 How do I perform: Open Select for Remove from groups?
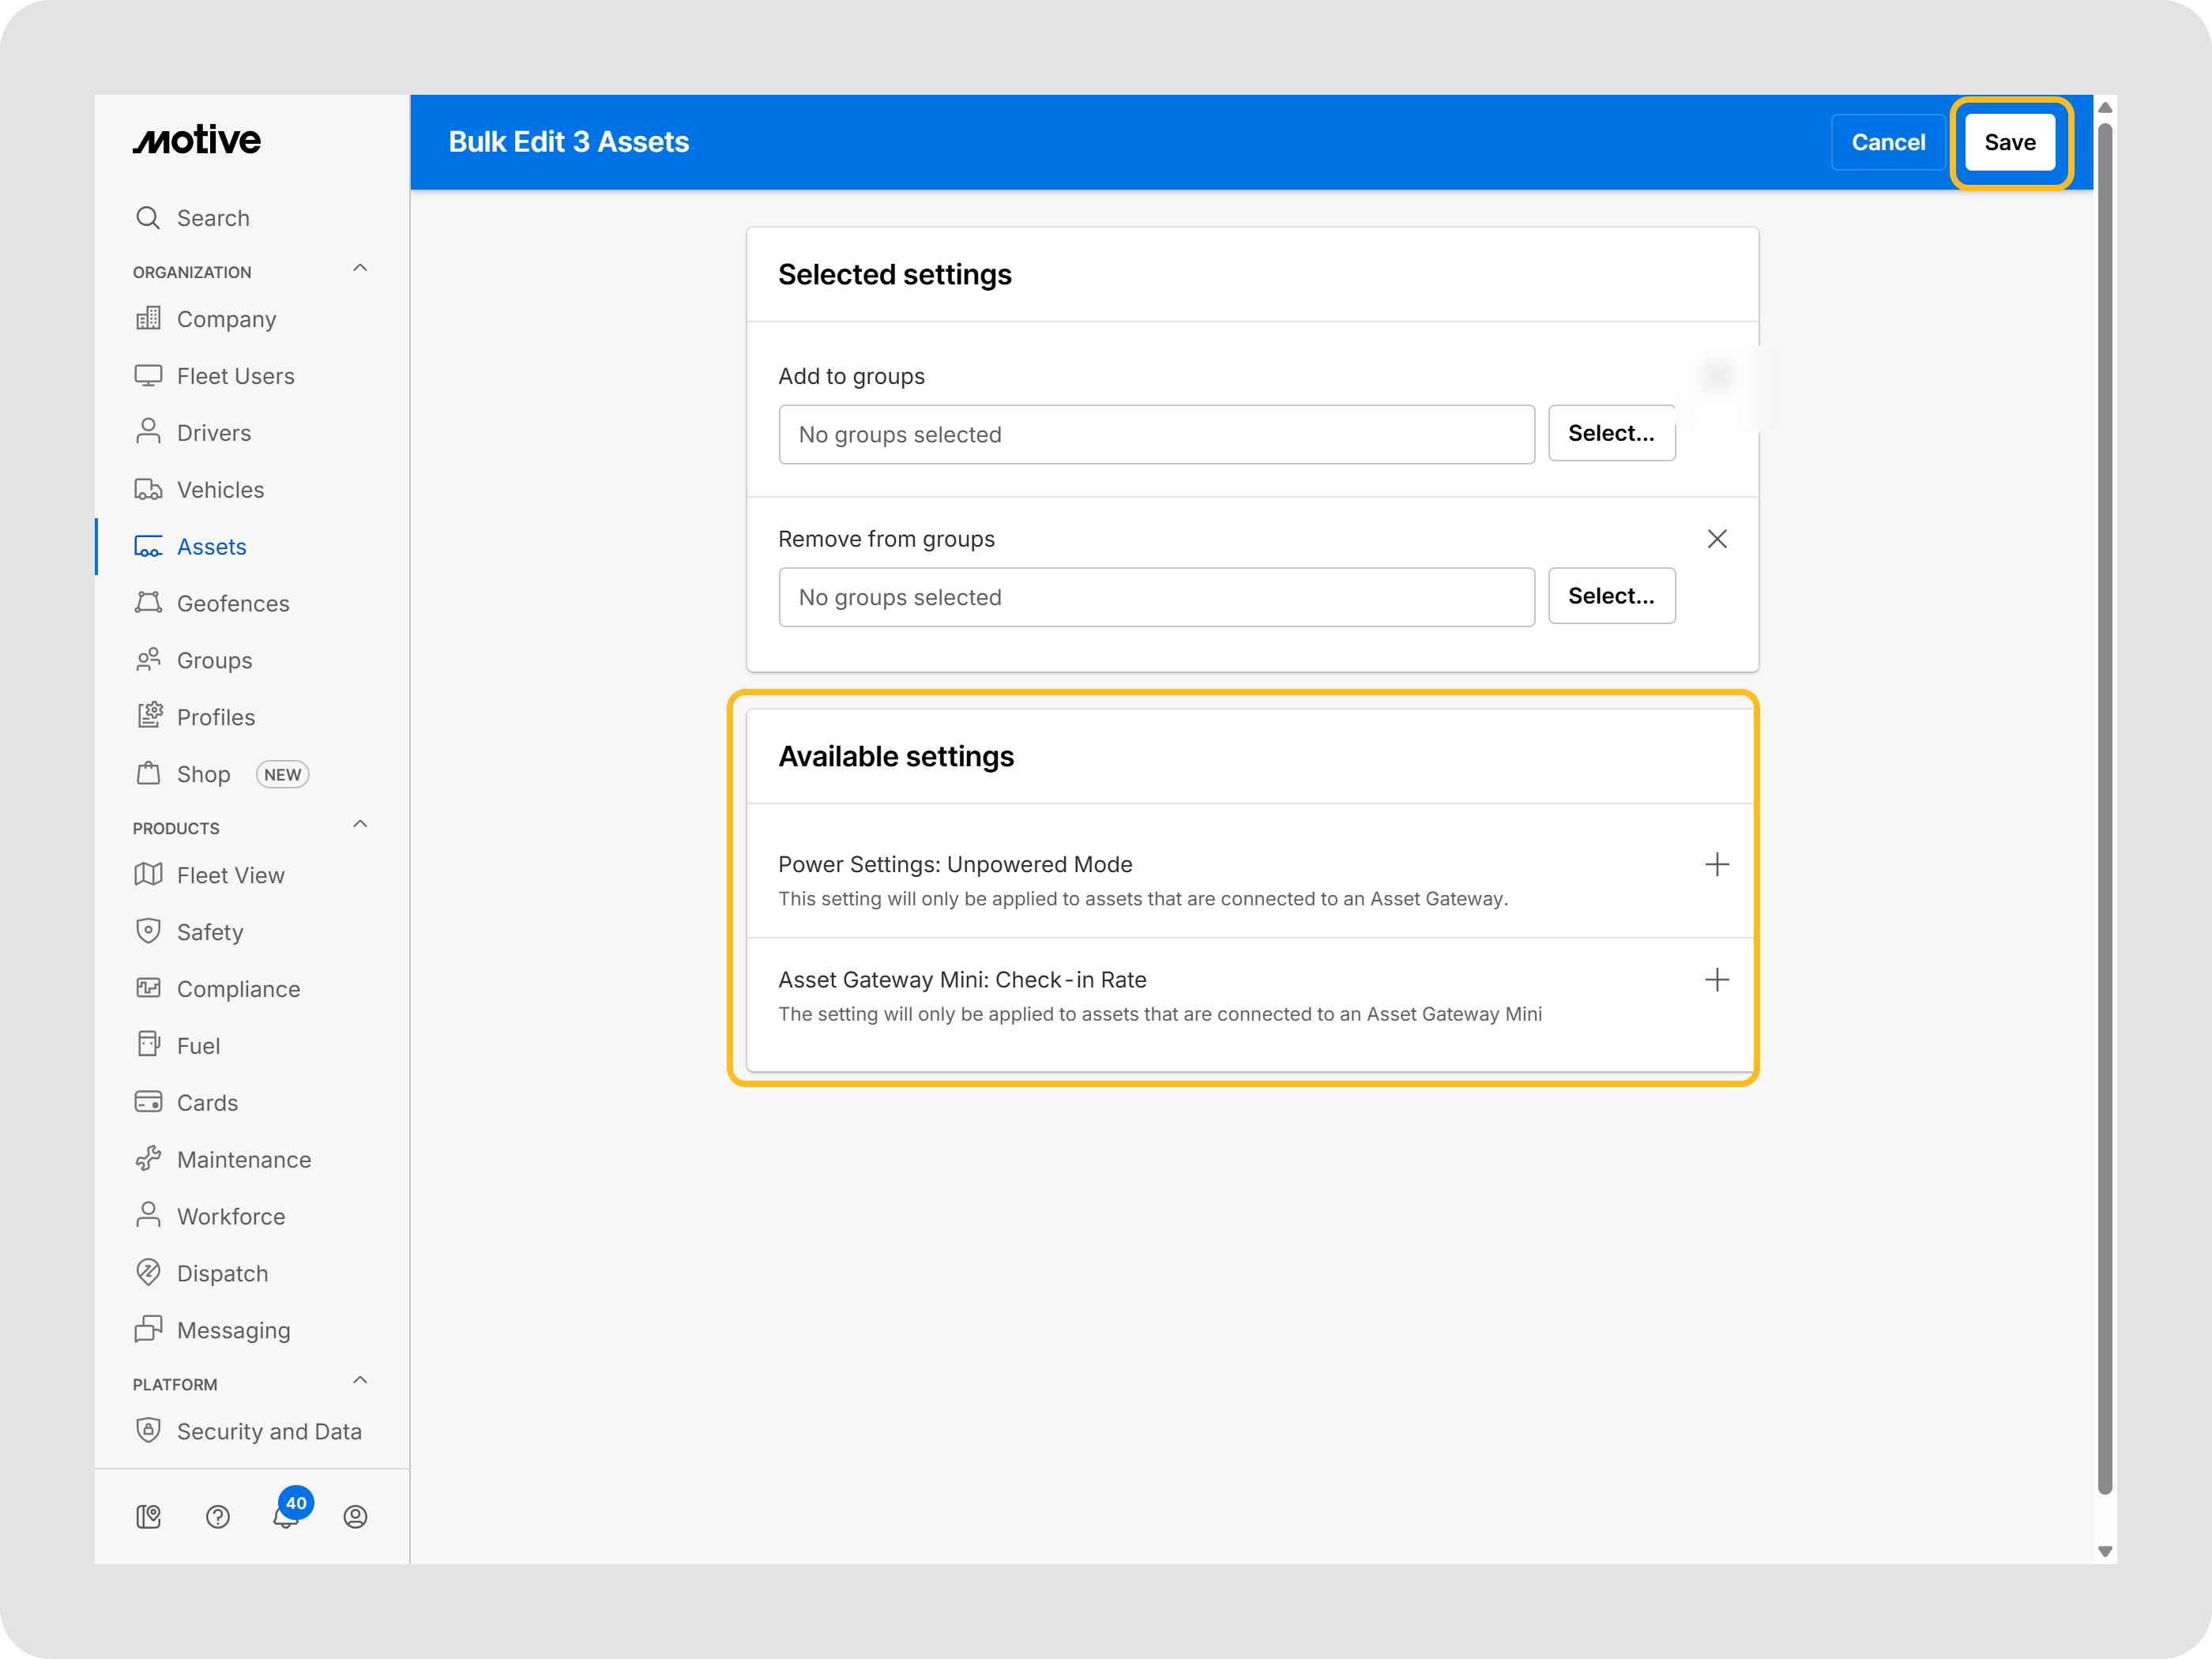click(x=1611, y=596)
